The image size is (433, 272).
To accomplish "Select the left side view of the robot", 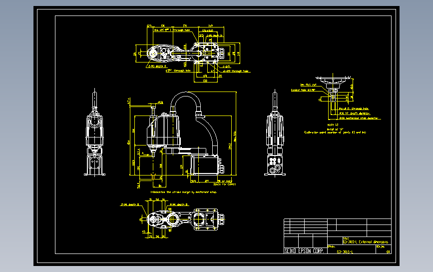I will 95,132.
